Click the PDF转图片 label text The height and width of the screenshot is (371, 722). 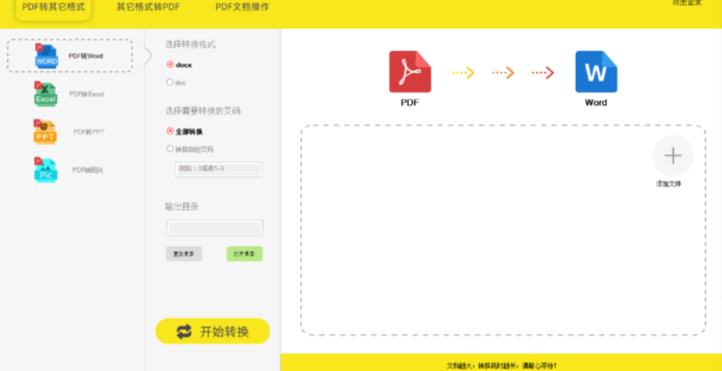click(x=88, y=170)
